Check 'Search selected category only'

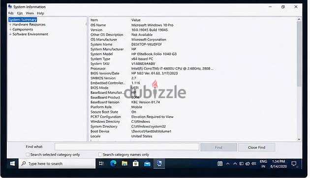pos(28,154)
